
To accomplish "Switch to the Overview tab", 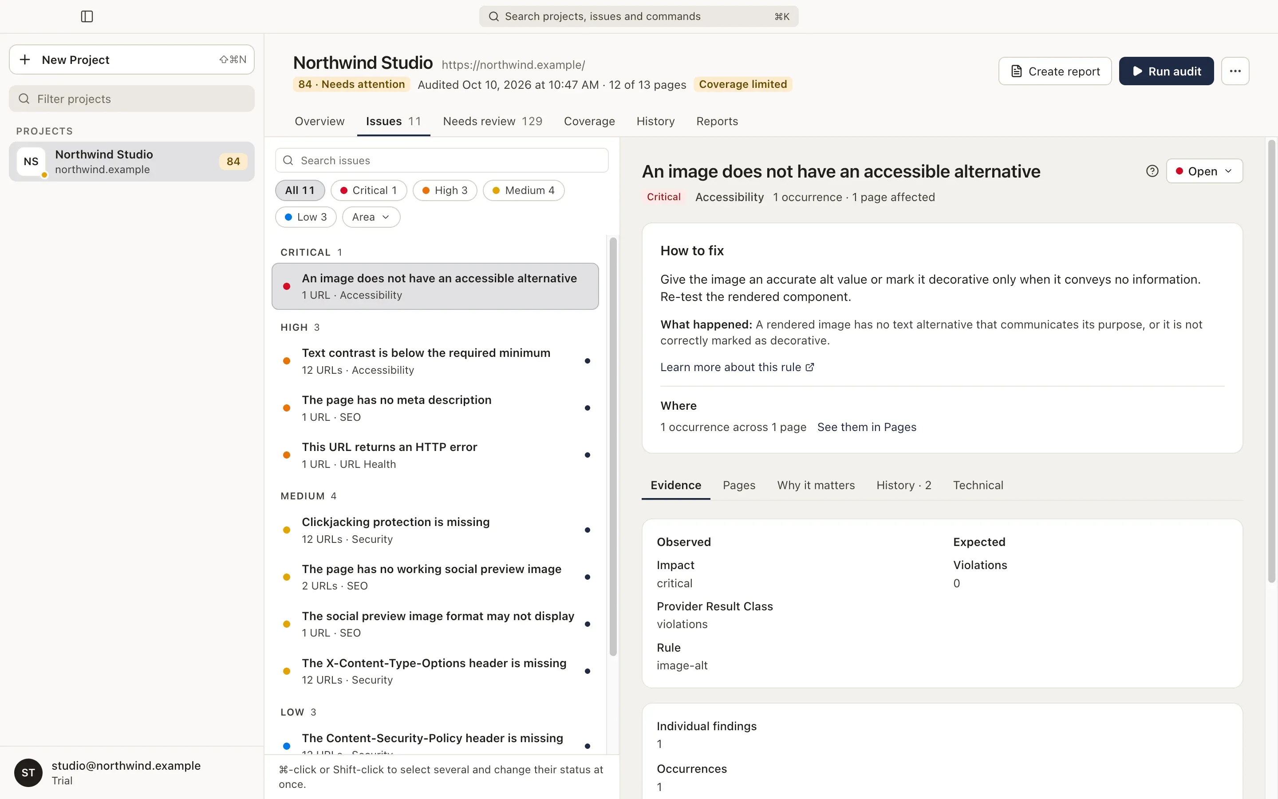I will click(319, 121).
